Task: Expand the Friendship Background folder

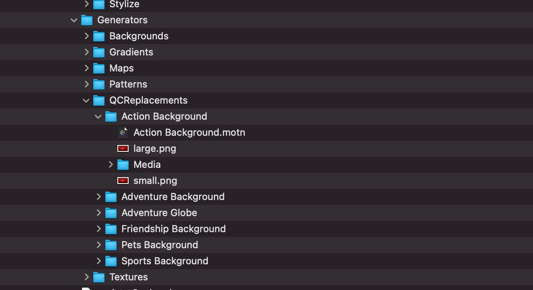Action: [98, 229]
